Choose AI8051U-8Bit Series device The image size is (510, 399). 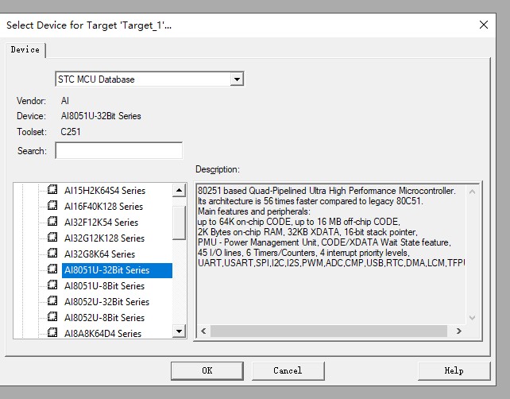click(x=104, y=286)
